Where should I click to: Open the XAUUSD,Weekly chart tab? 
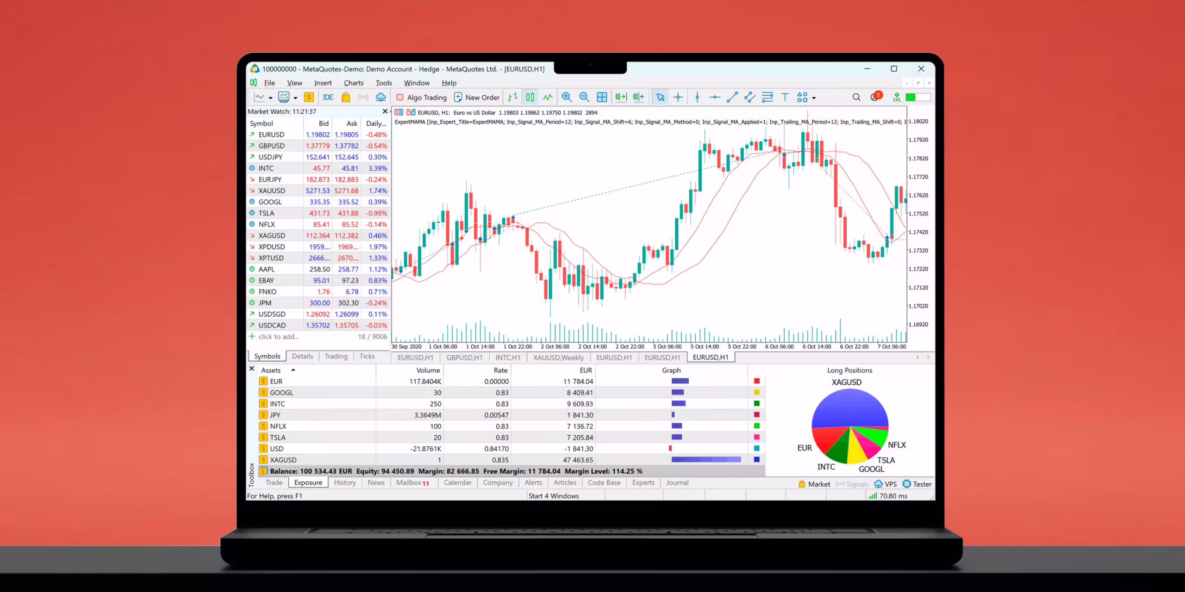click(x=558, y=358)
